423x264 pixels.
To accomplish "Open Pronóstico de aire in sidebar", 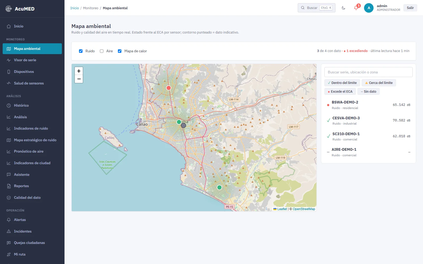I will click(x=32, y=152).
